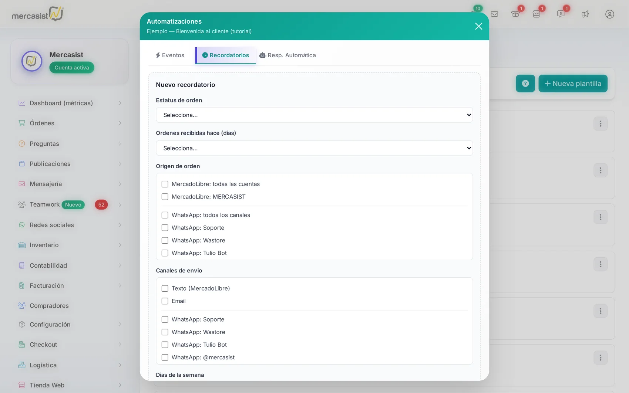Check Texto (MercadoLibre) channel
The width and height of the screenshot is (629, 393).
tap(165, 288)
